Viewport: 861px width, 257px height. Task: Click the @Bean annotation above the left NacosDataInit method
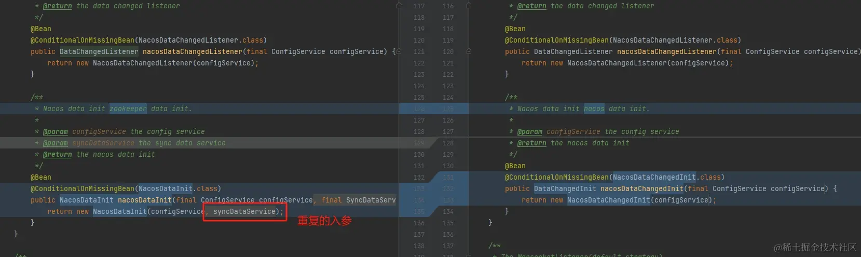point(41,177)
